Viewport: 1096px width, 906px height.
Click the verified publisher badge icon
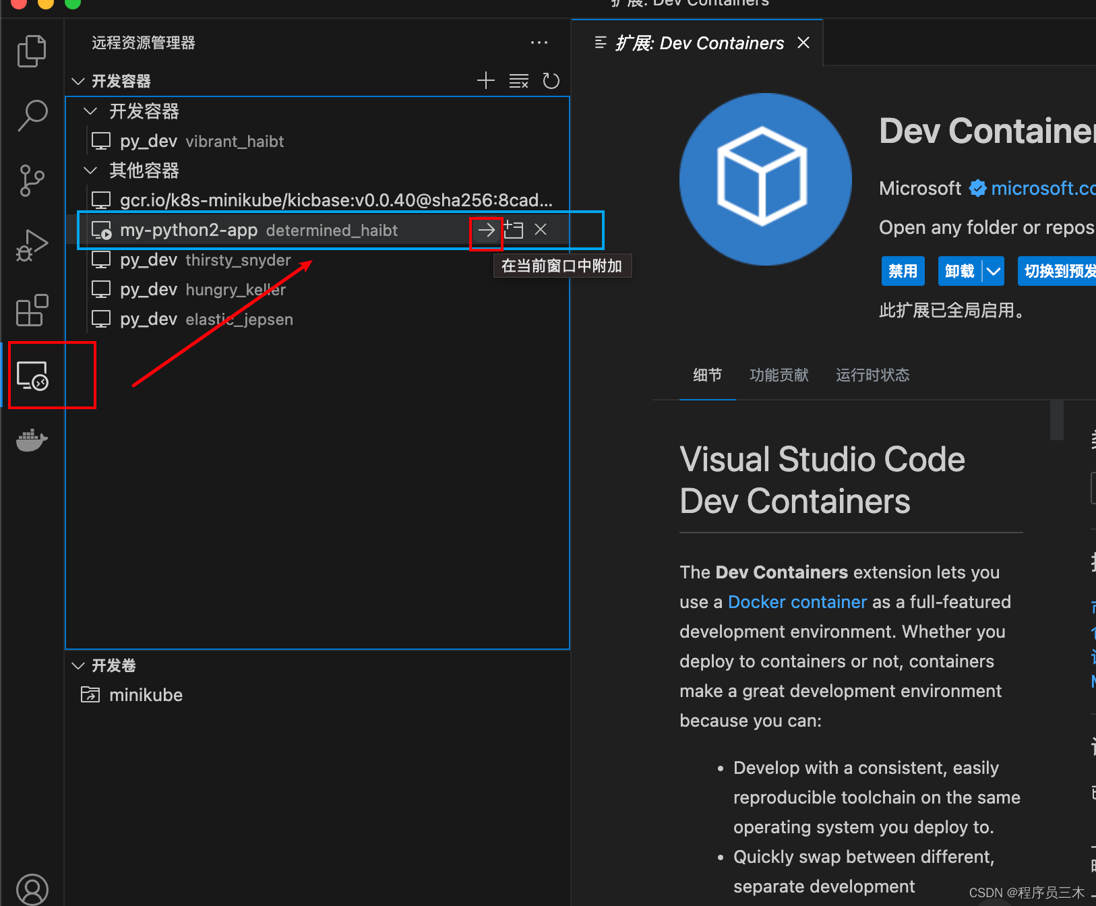(x=977, y=188)
